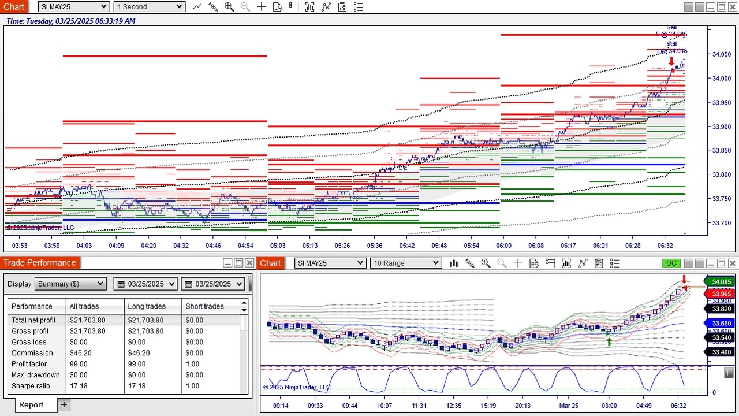Open Strategies in 10 Range chart toolbar
Viewport: 739px width, 416px height.
599,263
